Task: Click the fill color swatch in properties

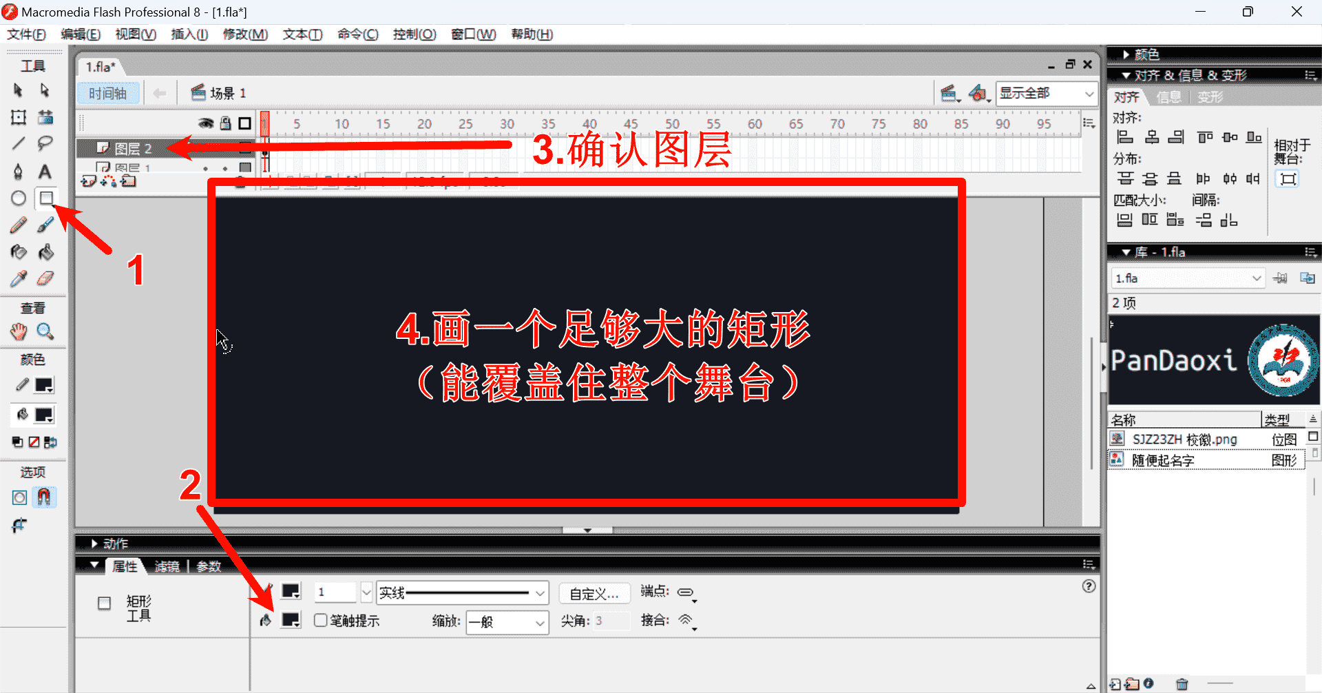Action: pyautogui.click(x=291, y=619)
